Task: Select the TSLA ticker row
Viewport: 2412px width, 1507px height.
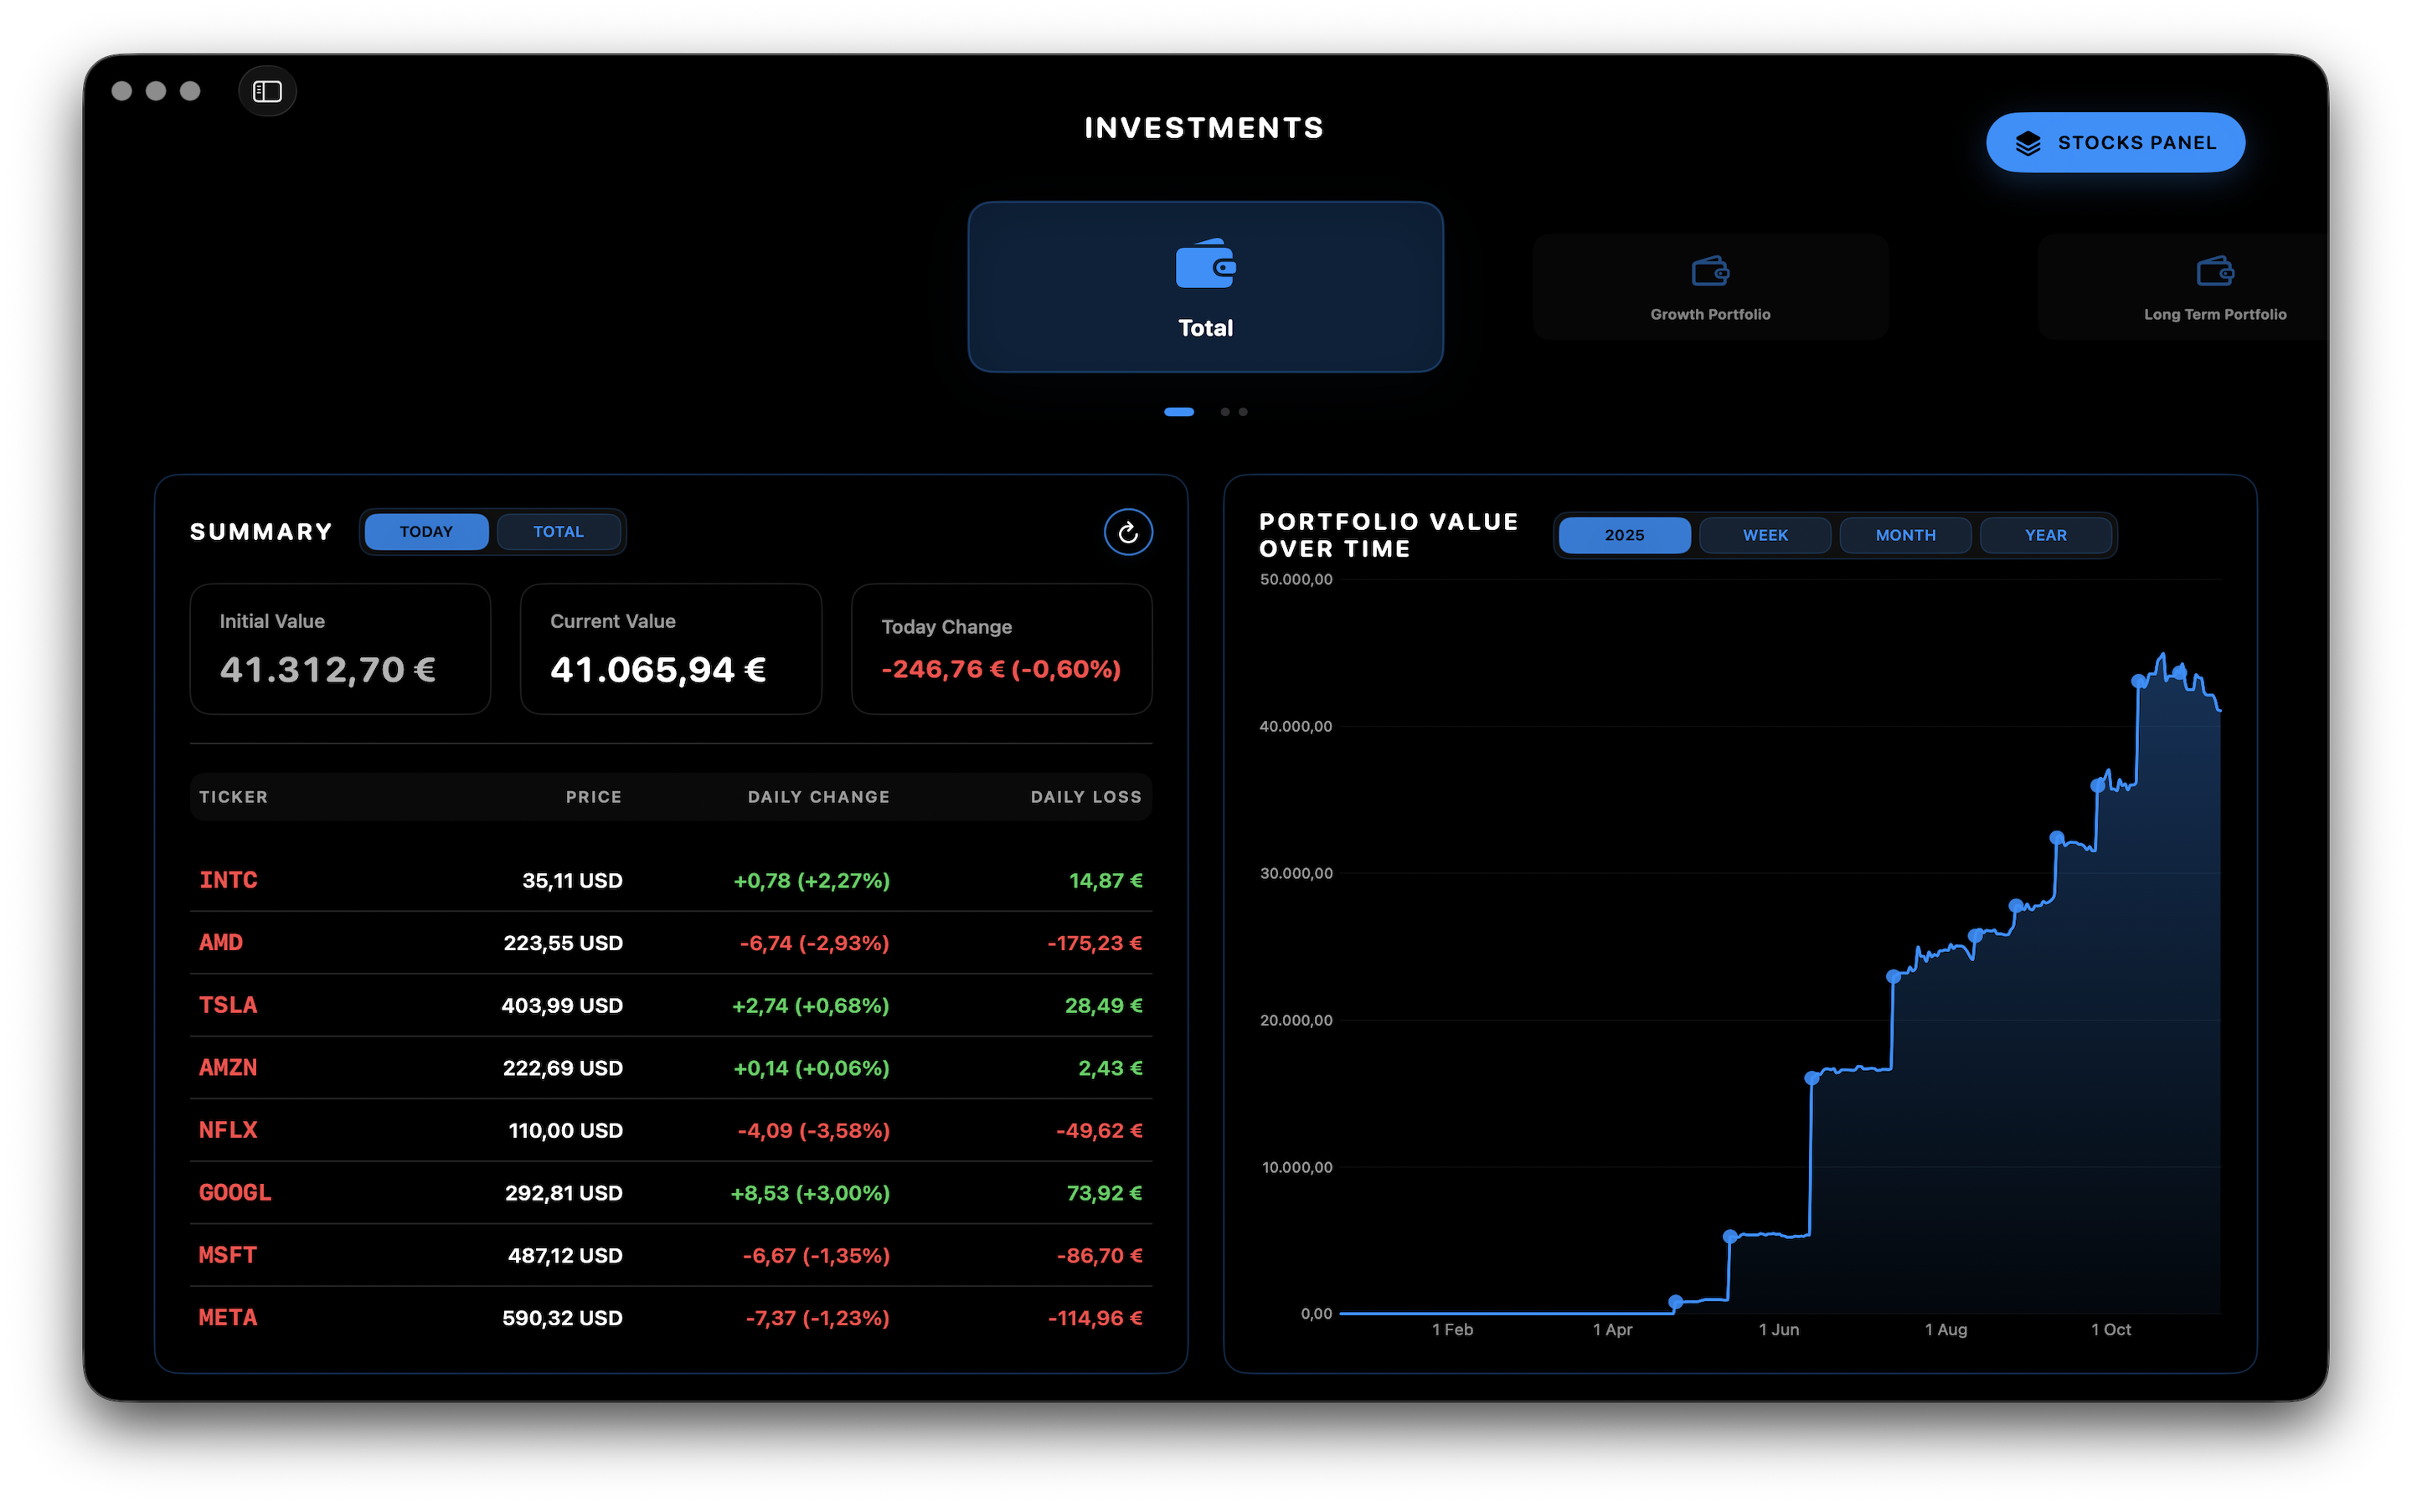Action: click(227, 1005)
